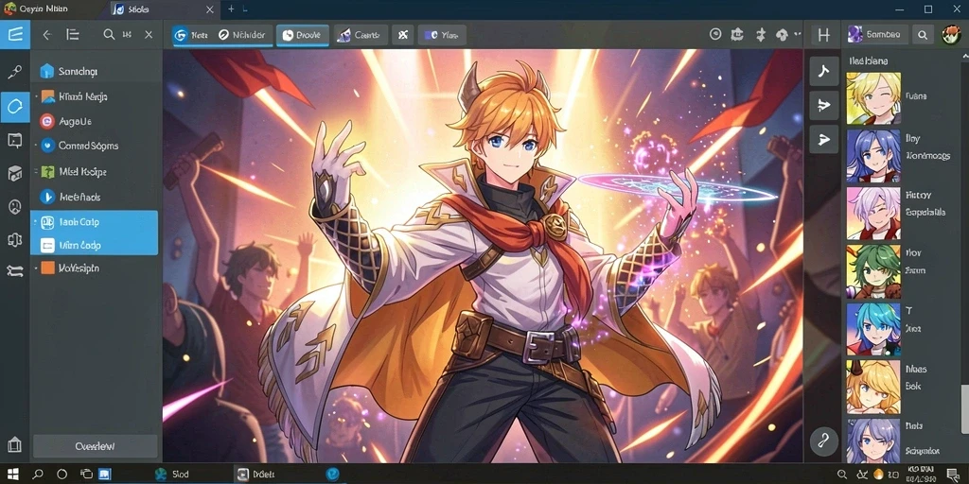Open the blue menu icon atop the left rail
The height and width of the screenshot is (484, 969).
pyautogui.click(x=15, y=35)
